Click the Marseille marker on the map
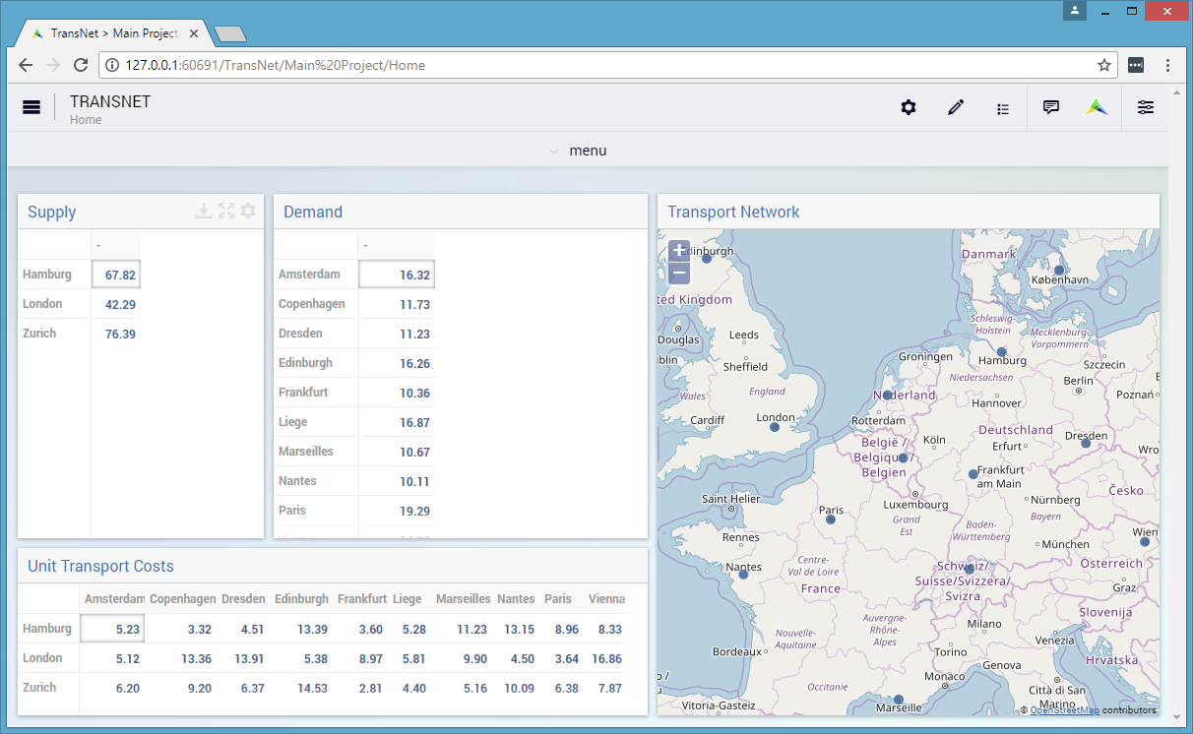Screen dimensions: 1193x734 coord(898,700)
